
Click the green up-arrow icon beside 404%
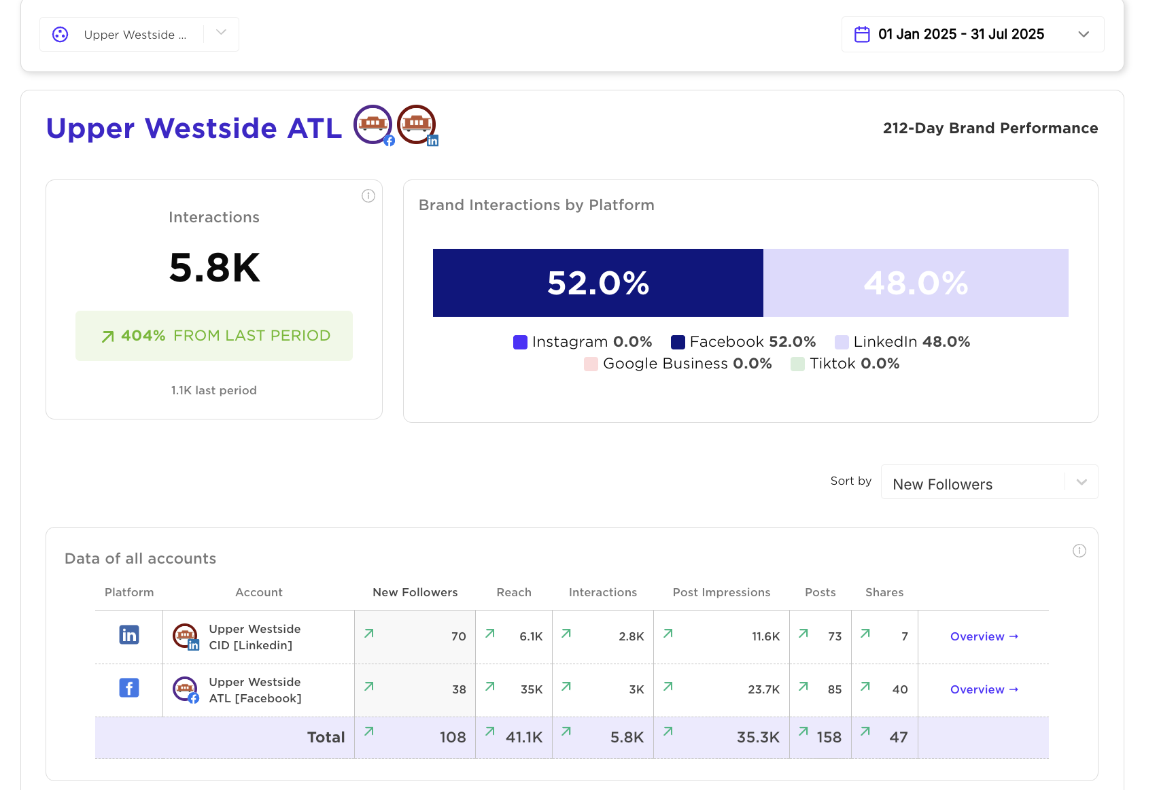(x=107, y=337)
